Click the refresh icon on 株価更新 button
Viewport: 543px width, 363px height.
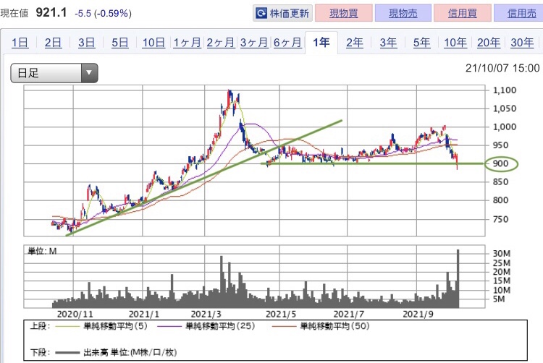[261, 13]
